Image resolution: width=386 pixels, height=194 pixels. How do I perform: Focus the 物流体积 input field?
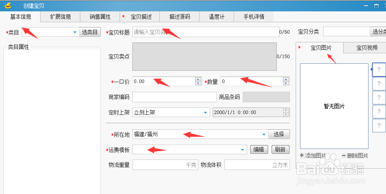point(257,165)
